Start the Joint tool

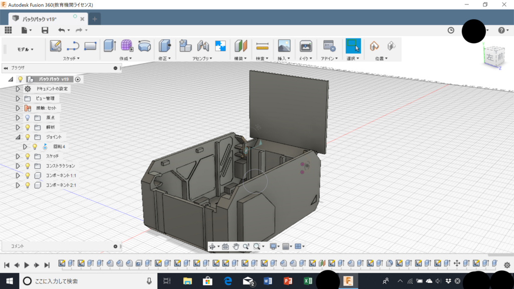point(203,46)
